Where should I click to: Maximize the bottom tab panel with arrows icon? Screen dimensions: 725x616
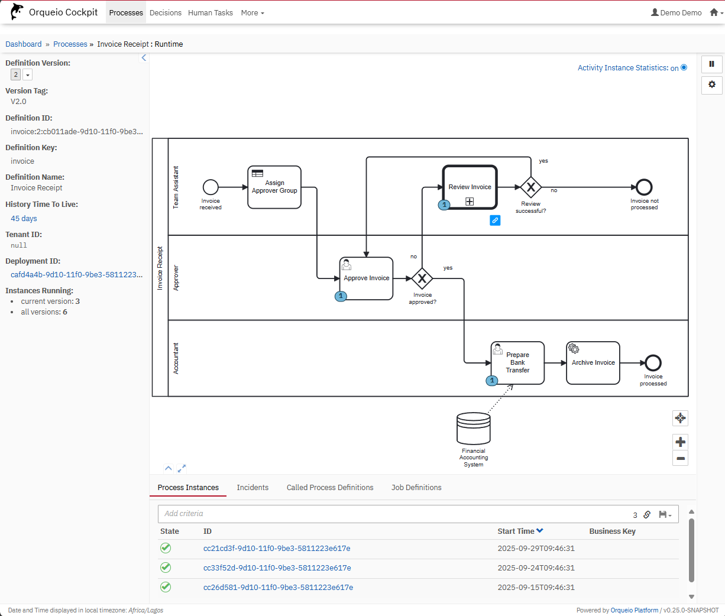182,468
